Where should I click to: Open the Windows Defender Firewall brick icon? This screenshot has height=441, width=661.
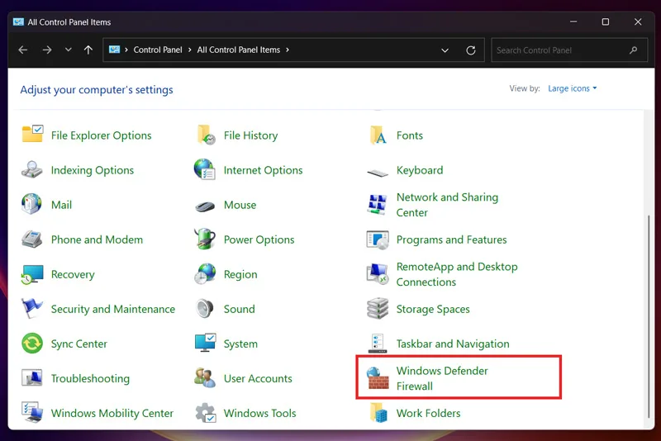378,377
